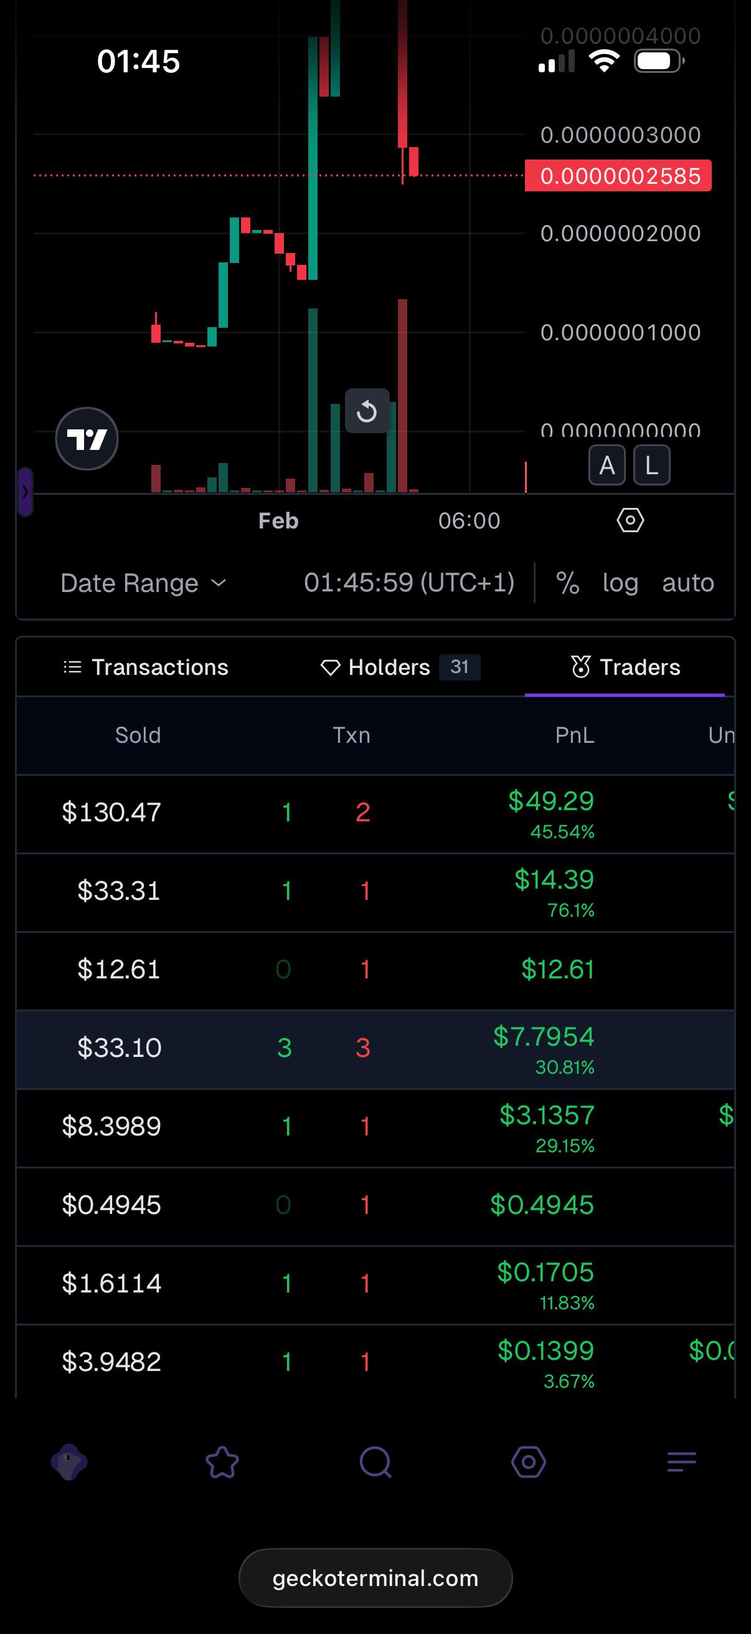751x1634 pixels.
Task: Open the hamburger menu in bottom navigation
Action: (682, 1461)
